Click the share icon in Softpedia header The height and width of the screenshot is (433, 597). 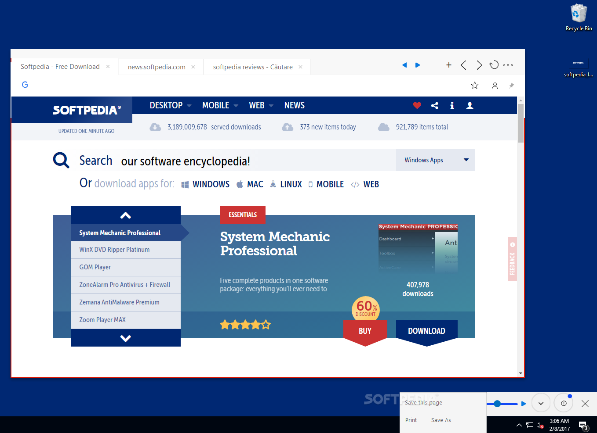pyautogui.click(x=435, y=105)
